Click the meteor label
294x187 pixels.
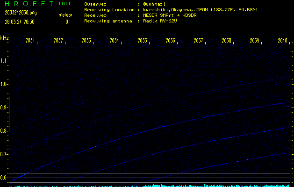point(65,15)
